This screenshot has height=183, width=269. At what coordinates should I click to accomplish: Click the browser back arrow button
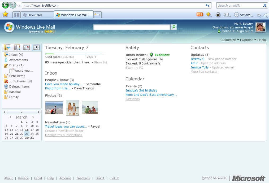pyautogui.click(x=5, y=5)
